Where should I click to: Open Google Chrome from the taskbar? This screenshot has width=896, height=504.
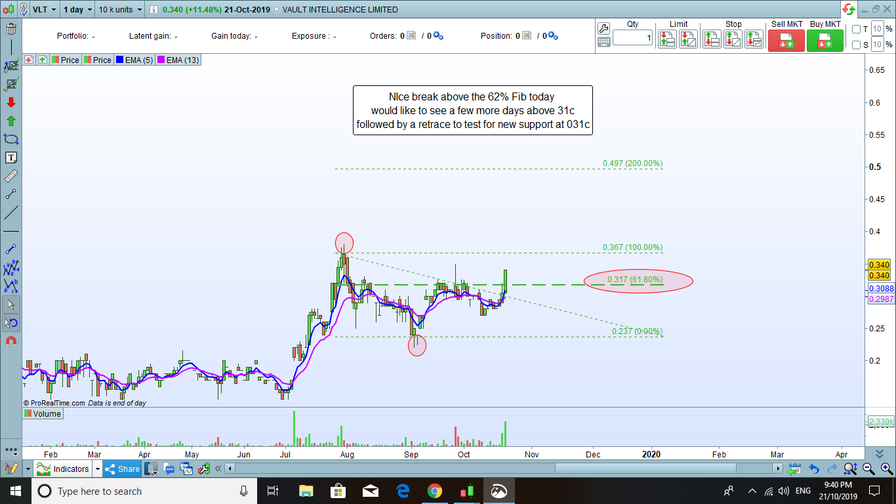434,491
